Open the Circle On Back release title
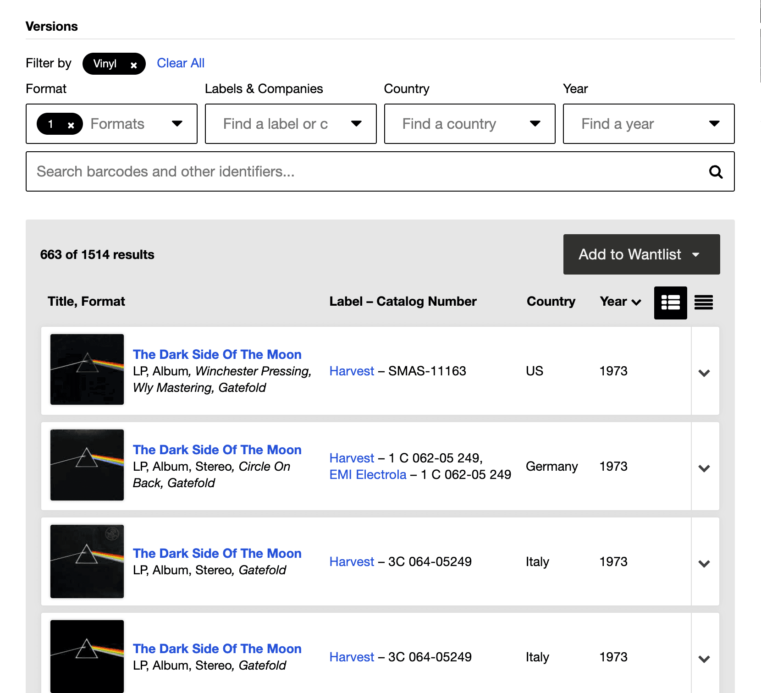The image size is (761, 693). (x=217, y=450)
